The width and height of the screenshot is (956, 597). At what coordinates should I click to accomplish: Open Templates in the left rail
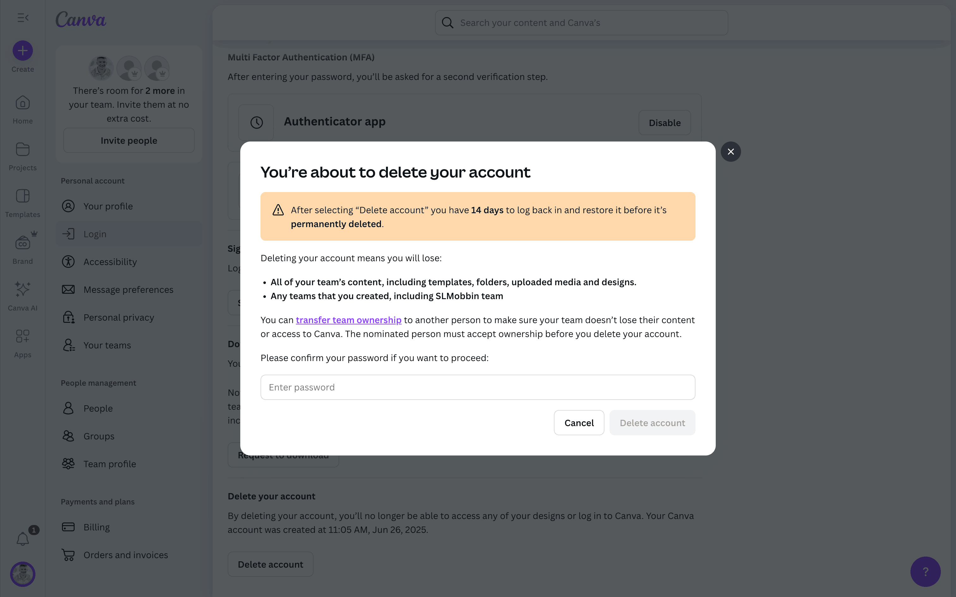(22, 196)
